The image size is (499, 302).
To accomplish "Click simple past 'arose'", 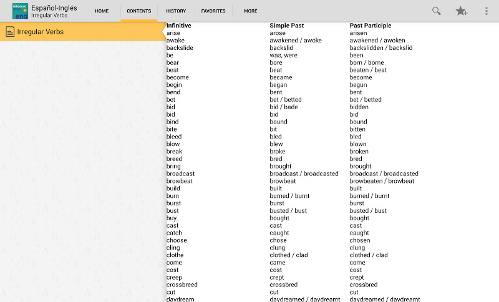I will 278,33.
